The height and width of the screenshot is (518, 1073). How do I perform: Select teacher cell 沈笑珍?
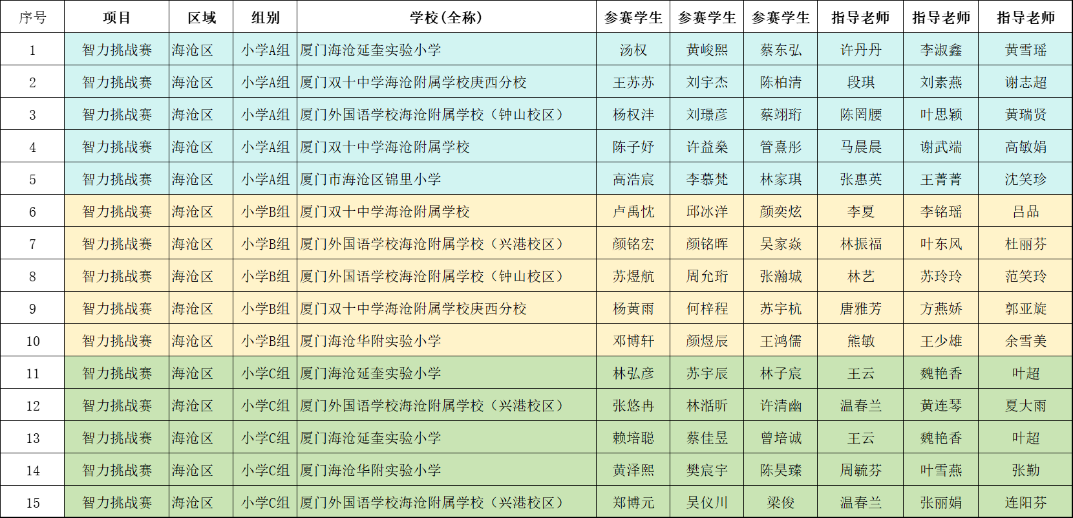point(1026,179)
